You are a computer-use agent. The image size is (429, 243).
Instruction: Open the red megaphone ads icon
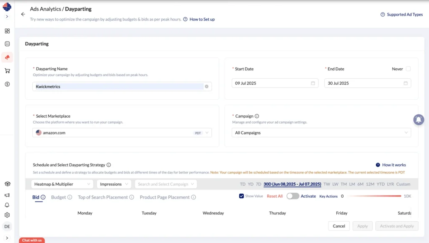8,57
